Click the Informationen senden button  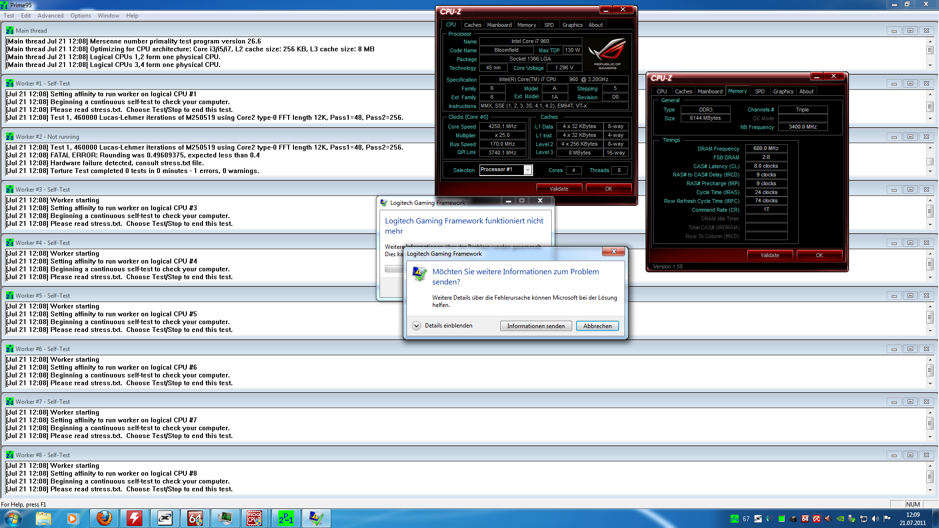[536, 326]
